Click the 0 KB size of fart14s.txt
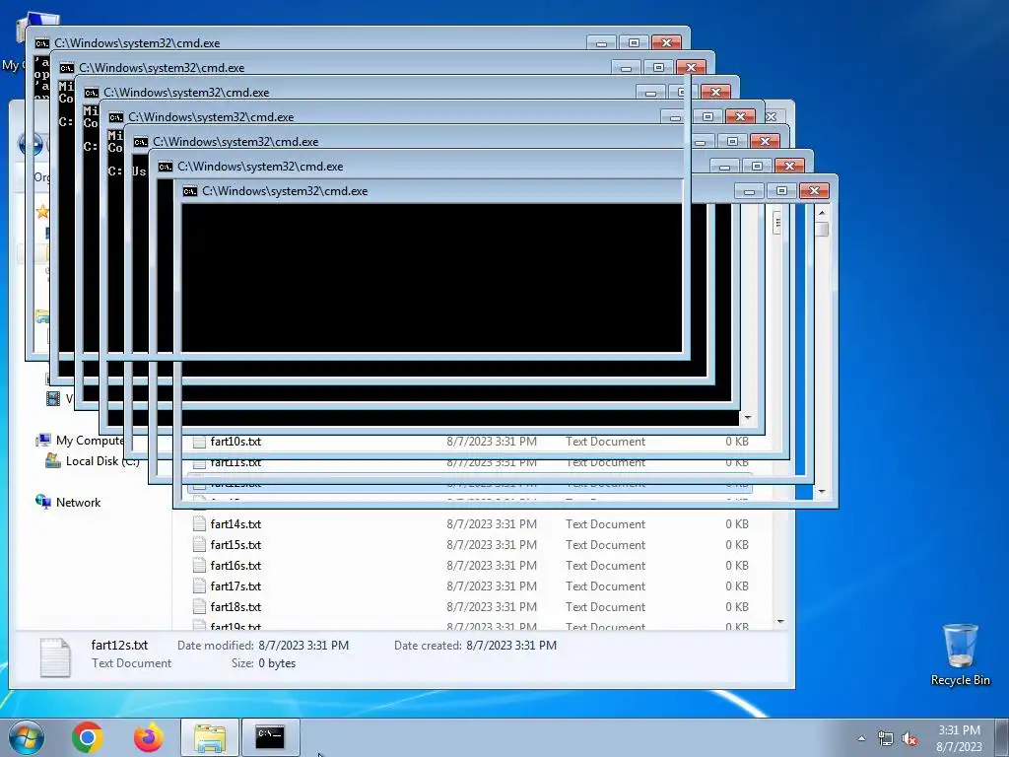Viewport: 1009px width, 757px height. pyautogui.click(x=737, y=524)
